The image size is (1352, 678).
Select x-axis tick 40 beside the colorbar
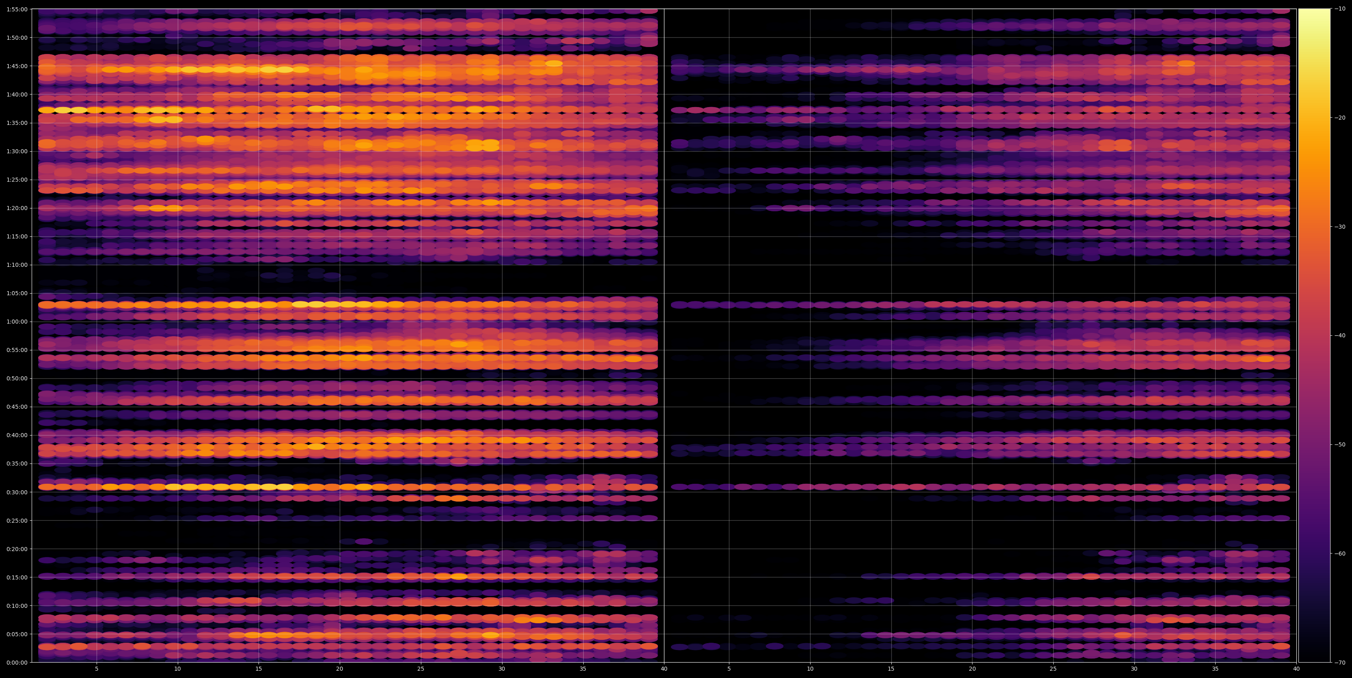(x=1296, y=669)
